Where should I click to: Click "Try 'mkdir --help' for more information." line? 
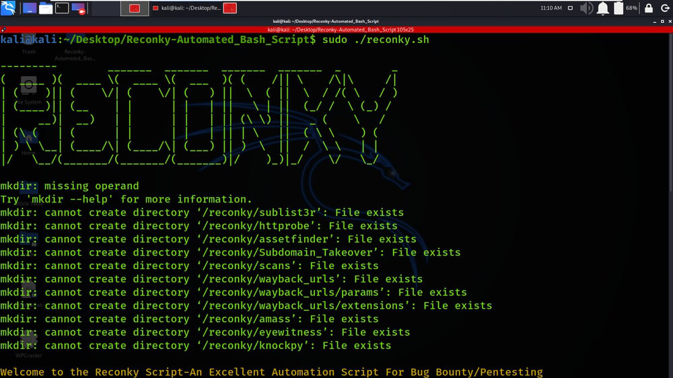127,199
